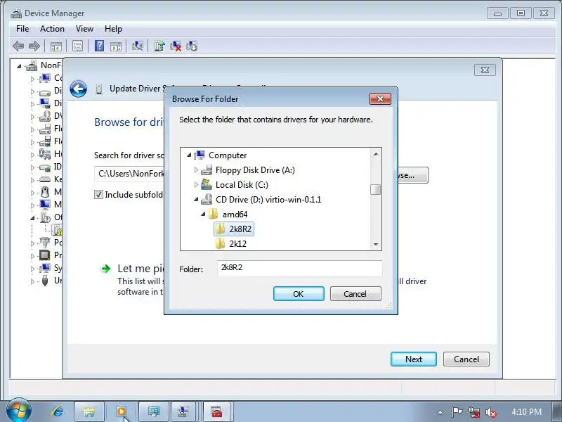Toggle the Show/Hide Console Tree toolbar icon
This screenshot has height=422, width=562.
tap(56, 46)
